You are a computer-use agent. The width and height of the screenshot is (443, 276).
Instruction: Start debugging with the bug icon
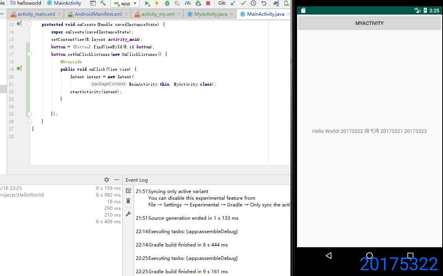[167, 4]
